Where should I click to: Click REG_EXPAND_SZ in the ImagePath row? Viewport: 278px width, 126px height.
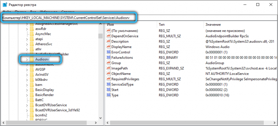pos(171,68)
